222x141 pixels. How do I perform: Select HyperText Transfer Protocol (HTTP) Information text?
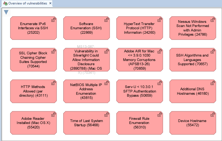pos(139,28)
